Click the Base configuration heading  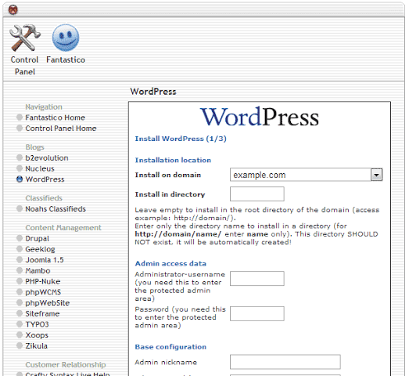click(170, 347)
